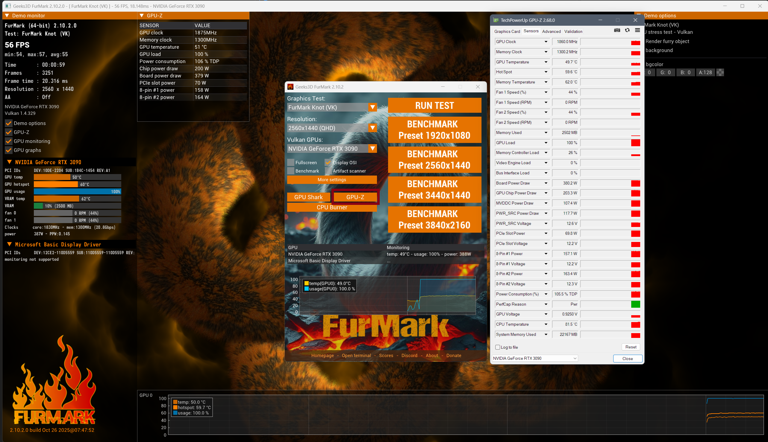Open the Fan 1 Speed (%) sensor dropdown arrow
This screenshot has height=442, width=768.
546,92
